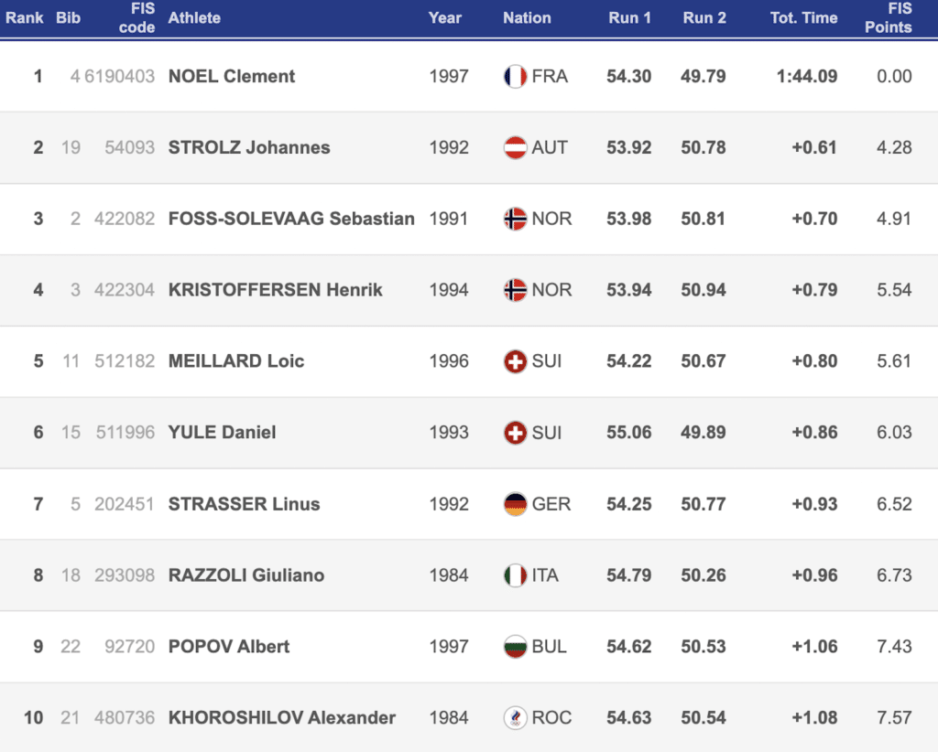Open KRISTOFFERSEN Henrik athlete link
Viewport: 938px width, 752px height.
click(x=275, y=290)
